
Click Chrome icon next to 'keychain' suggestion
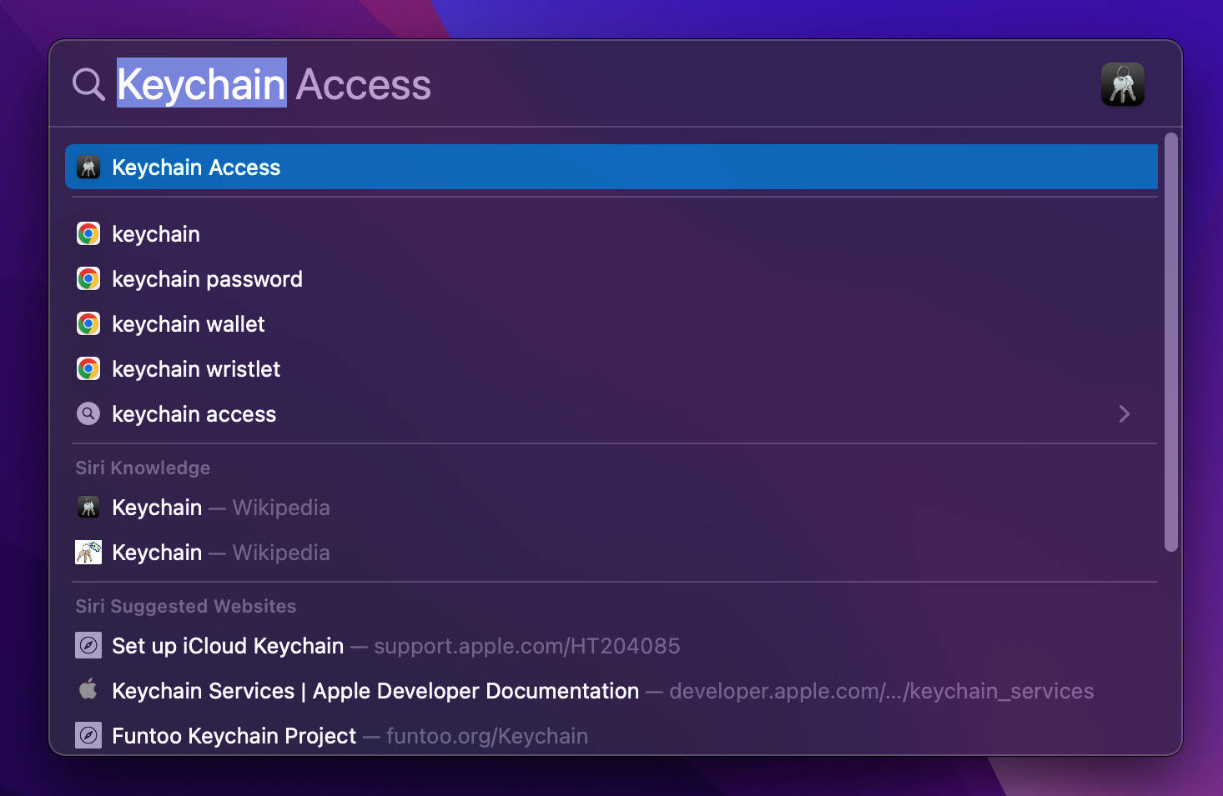tap(88, 234)
